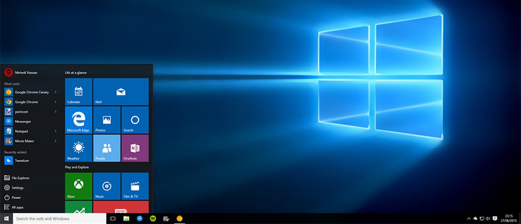The width and height of the screenshot is (521, 224).
Task: Click the Power button
Action: click(16, 198)
